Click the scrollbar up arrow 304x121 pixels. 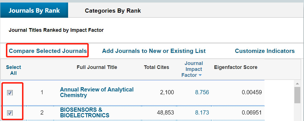297,84
